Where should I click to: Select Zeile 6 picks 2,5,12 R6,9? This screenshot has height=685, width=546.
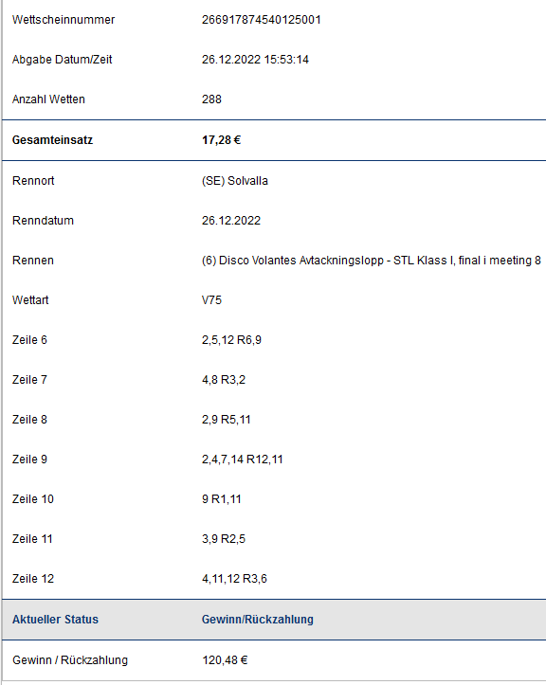click(x=231, y=340)
